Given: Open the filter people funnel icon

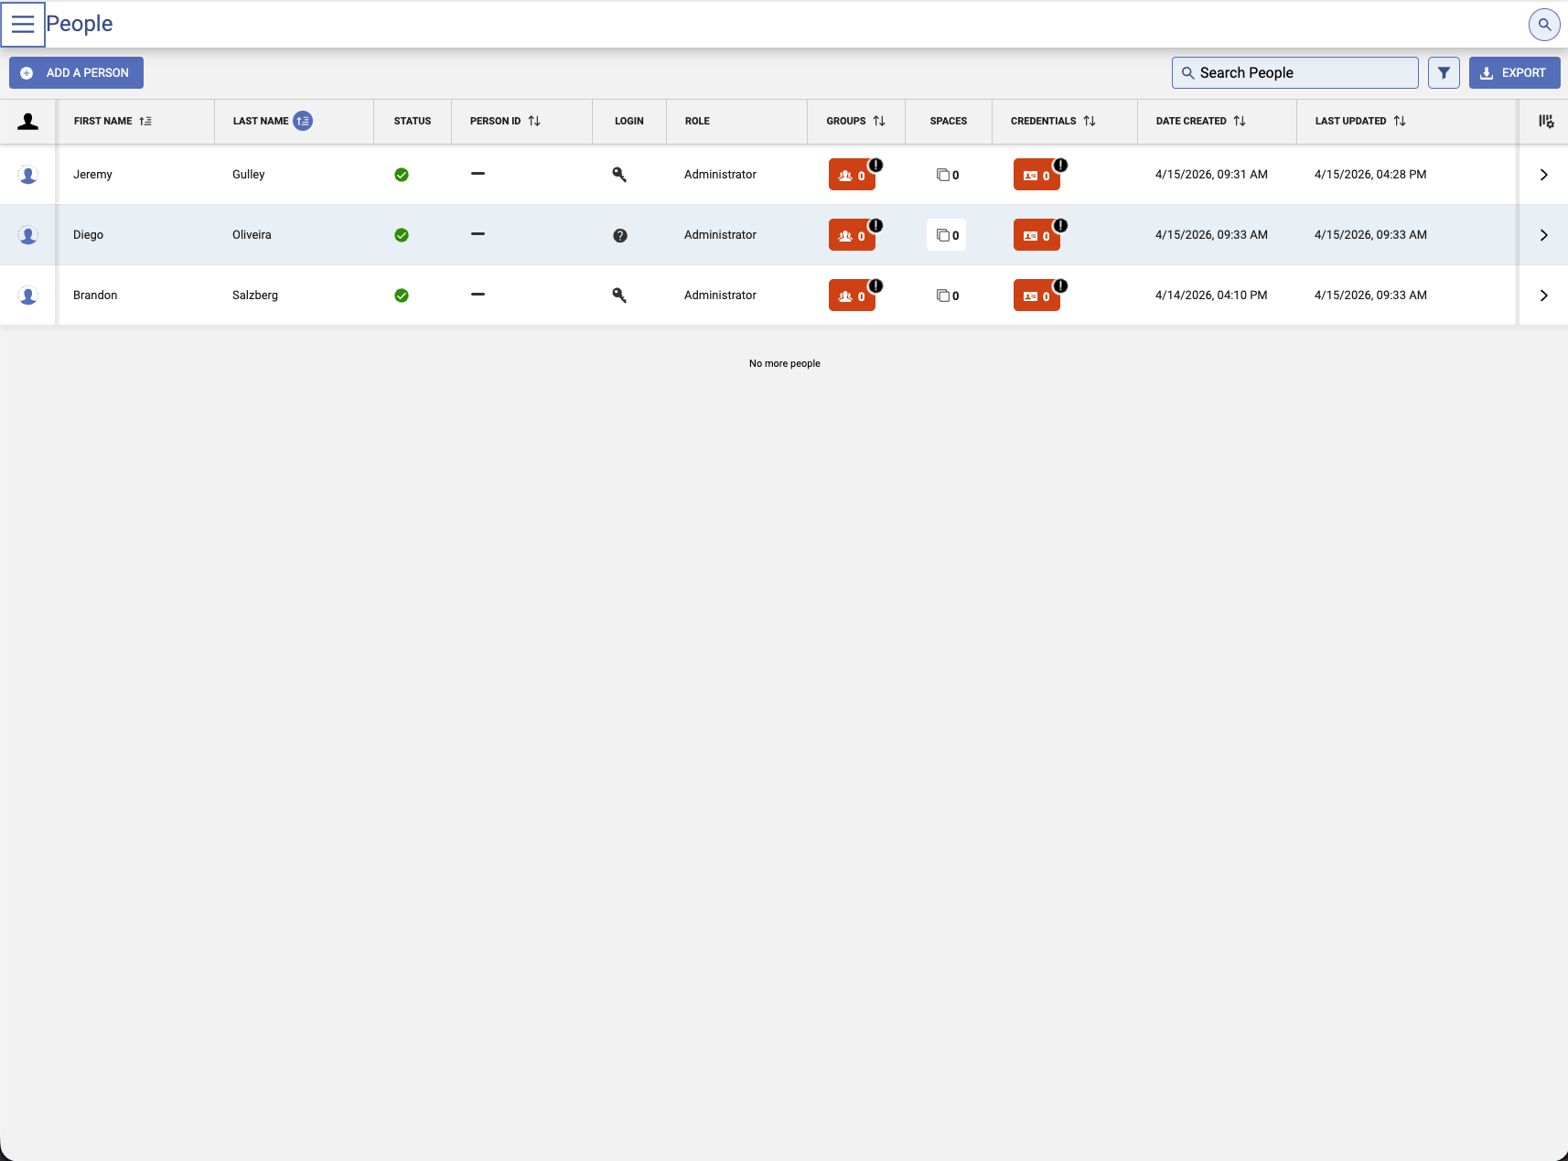Looking at the screenshot, I should 1443,73.
